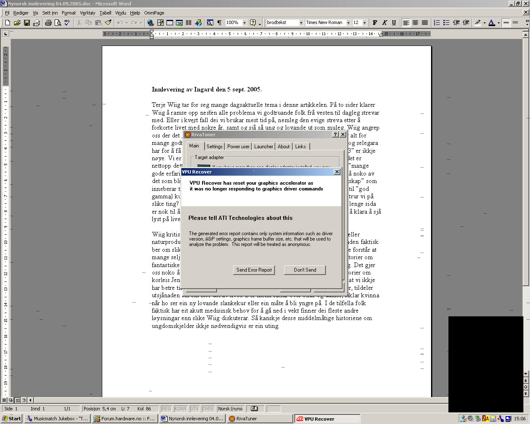This screenshot has height=424, width=530.
Task: Decrease indent with the toolbar icon
Action: point(456,23)
